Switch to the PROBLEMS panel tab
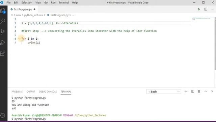Viewport: 216px width, 122px height. click(x=17, y=91)
